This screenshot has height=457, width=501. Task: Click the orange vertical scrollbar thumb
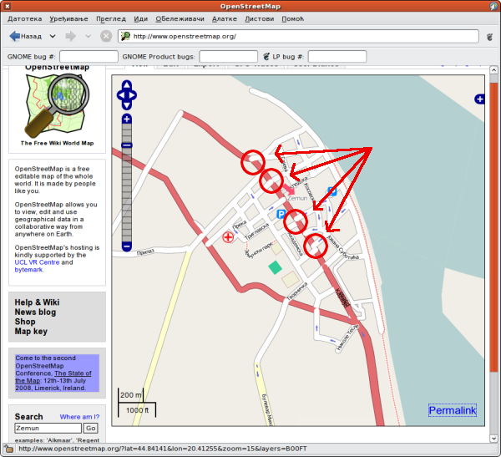point(493,227)
